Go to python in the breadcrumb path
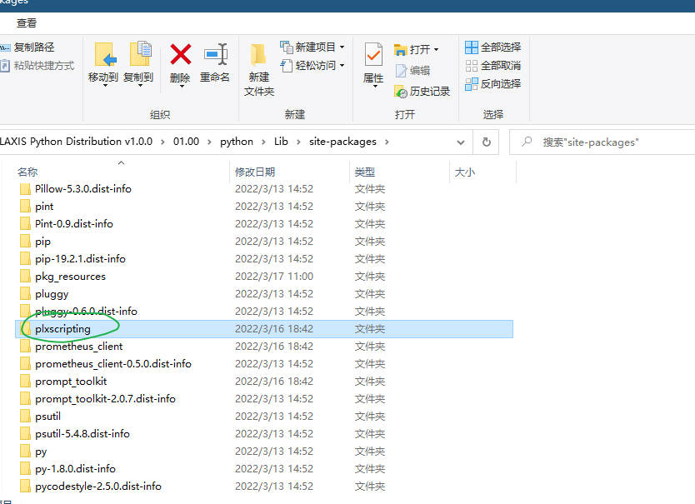 pyautogui.click(x=237, y=142)
